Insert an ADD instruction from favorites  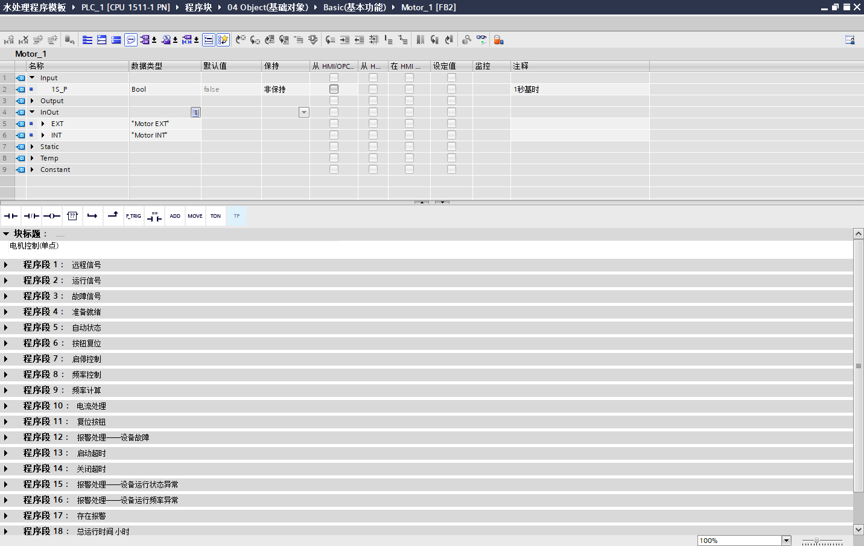tap(175, 215)
